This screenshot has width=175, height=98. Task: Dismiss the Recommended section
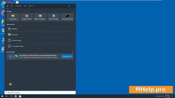(x=73, y=52)
